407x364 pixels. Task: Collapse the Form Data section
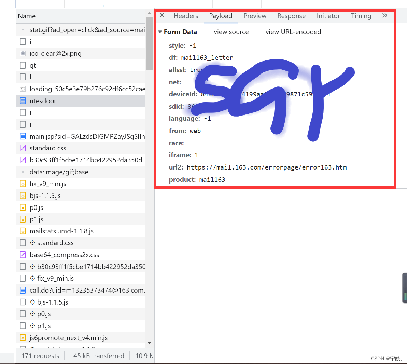[160, 32]
